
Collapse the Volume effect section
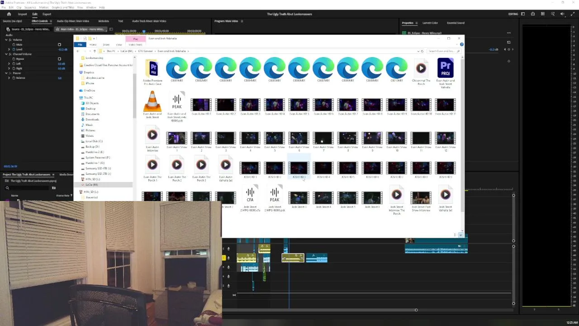pos(6,40)
